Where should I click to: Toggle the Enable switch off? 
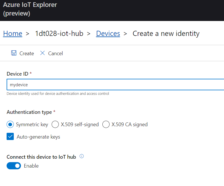point(14,166)
